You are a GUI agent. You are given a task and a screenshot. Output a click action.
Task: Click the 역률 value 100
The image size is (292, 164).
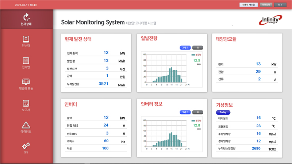point(105,148)
